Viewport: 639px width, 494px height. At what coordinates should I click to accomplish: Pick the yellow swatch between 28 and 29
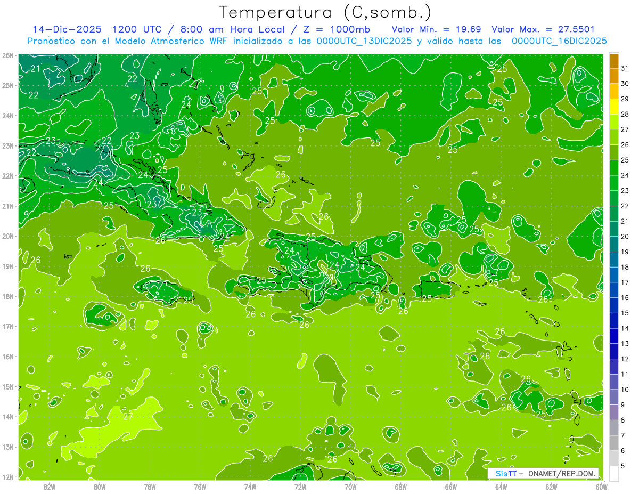pos(614,107)
